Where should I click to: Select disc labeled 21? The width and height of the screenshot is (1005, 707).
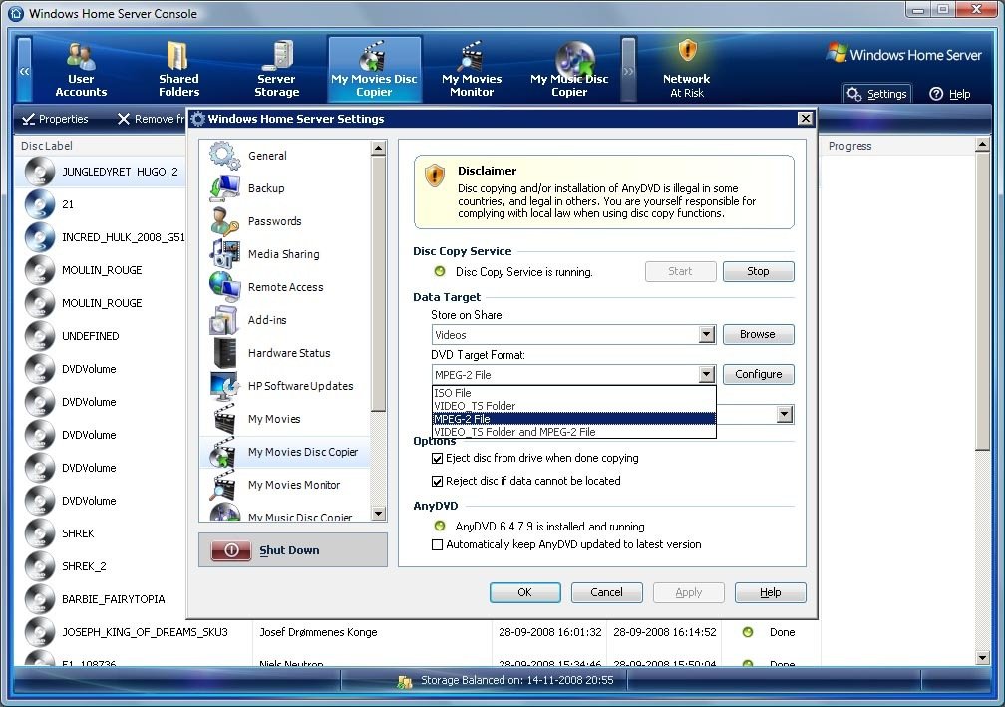(x=101, y=204)
